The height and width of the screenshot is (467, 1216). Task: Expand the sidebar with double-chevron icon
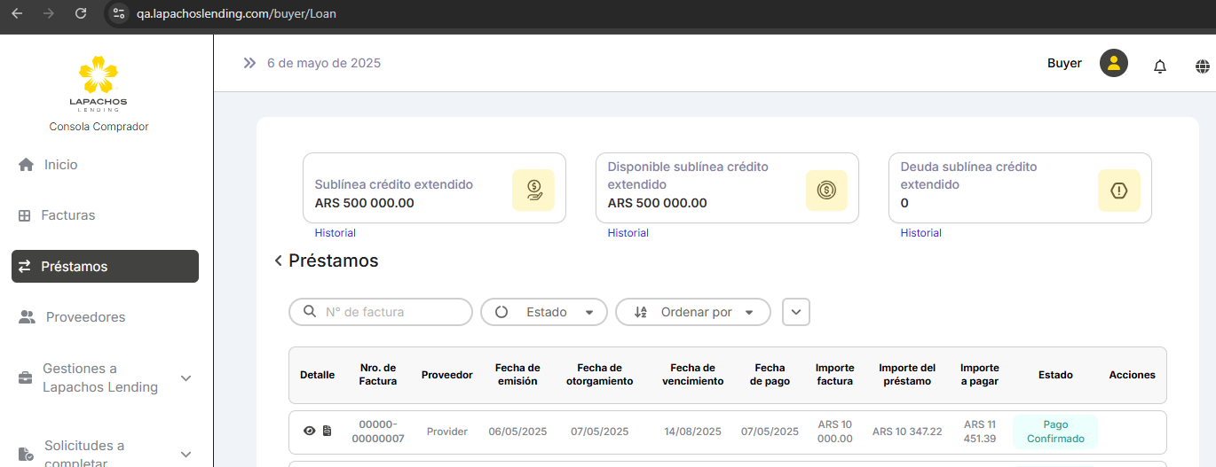coord(249,64)
